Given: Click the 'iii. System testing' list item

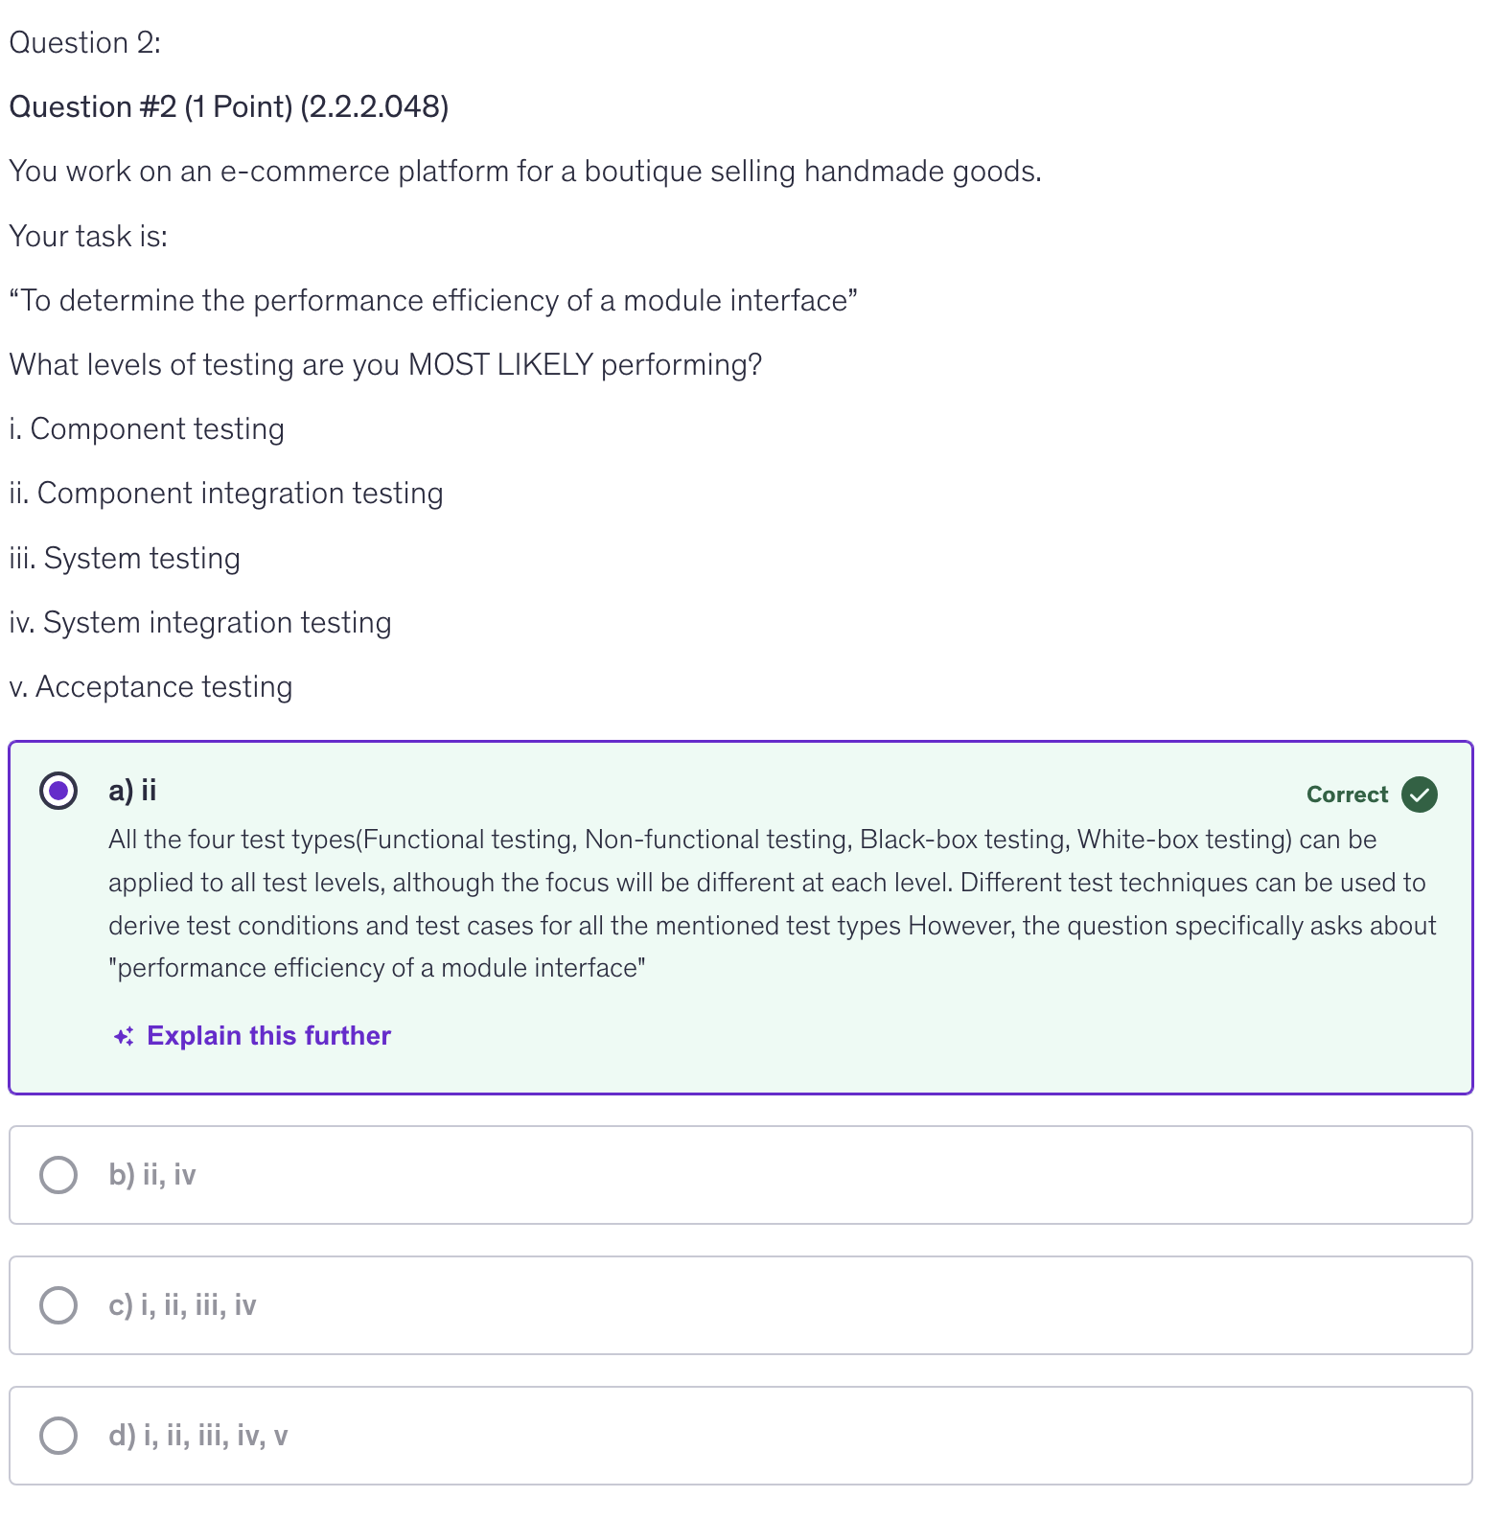Looking at the screenshot, I should (x=125, y=559).
